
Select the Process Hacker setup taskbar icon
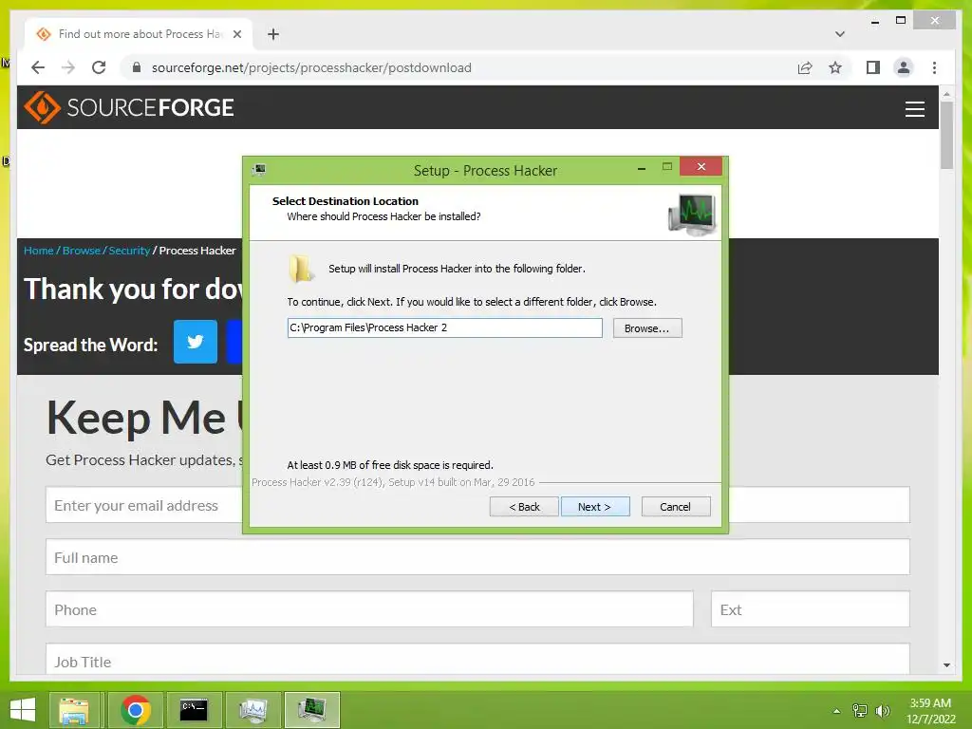[x=311, y=710]
